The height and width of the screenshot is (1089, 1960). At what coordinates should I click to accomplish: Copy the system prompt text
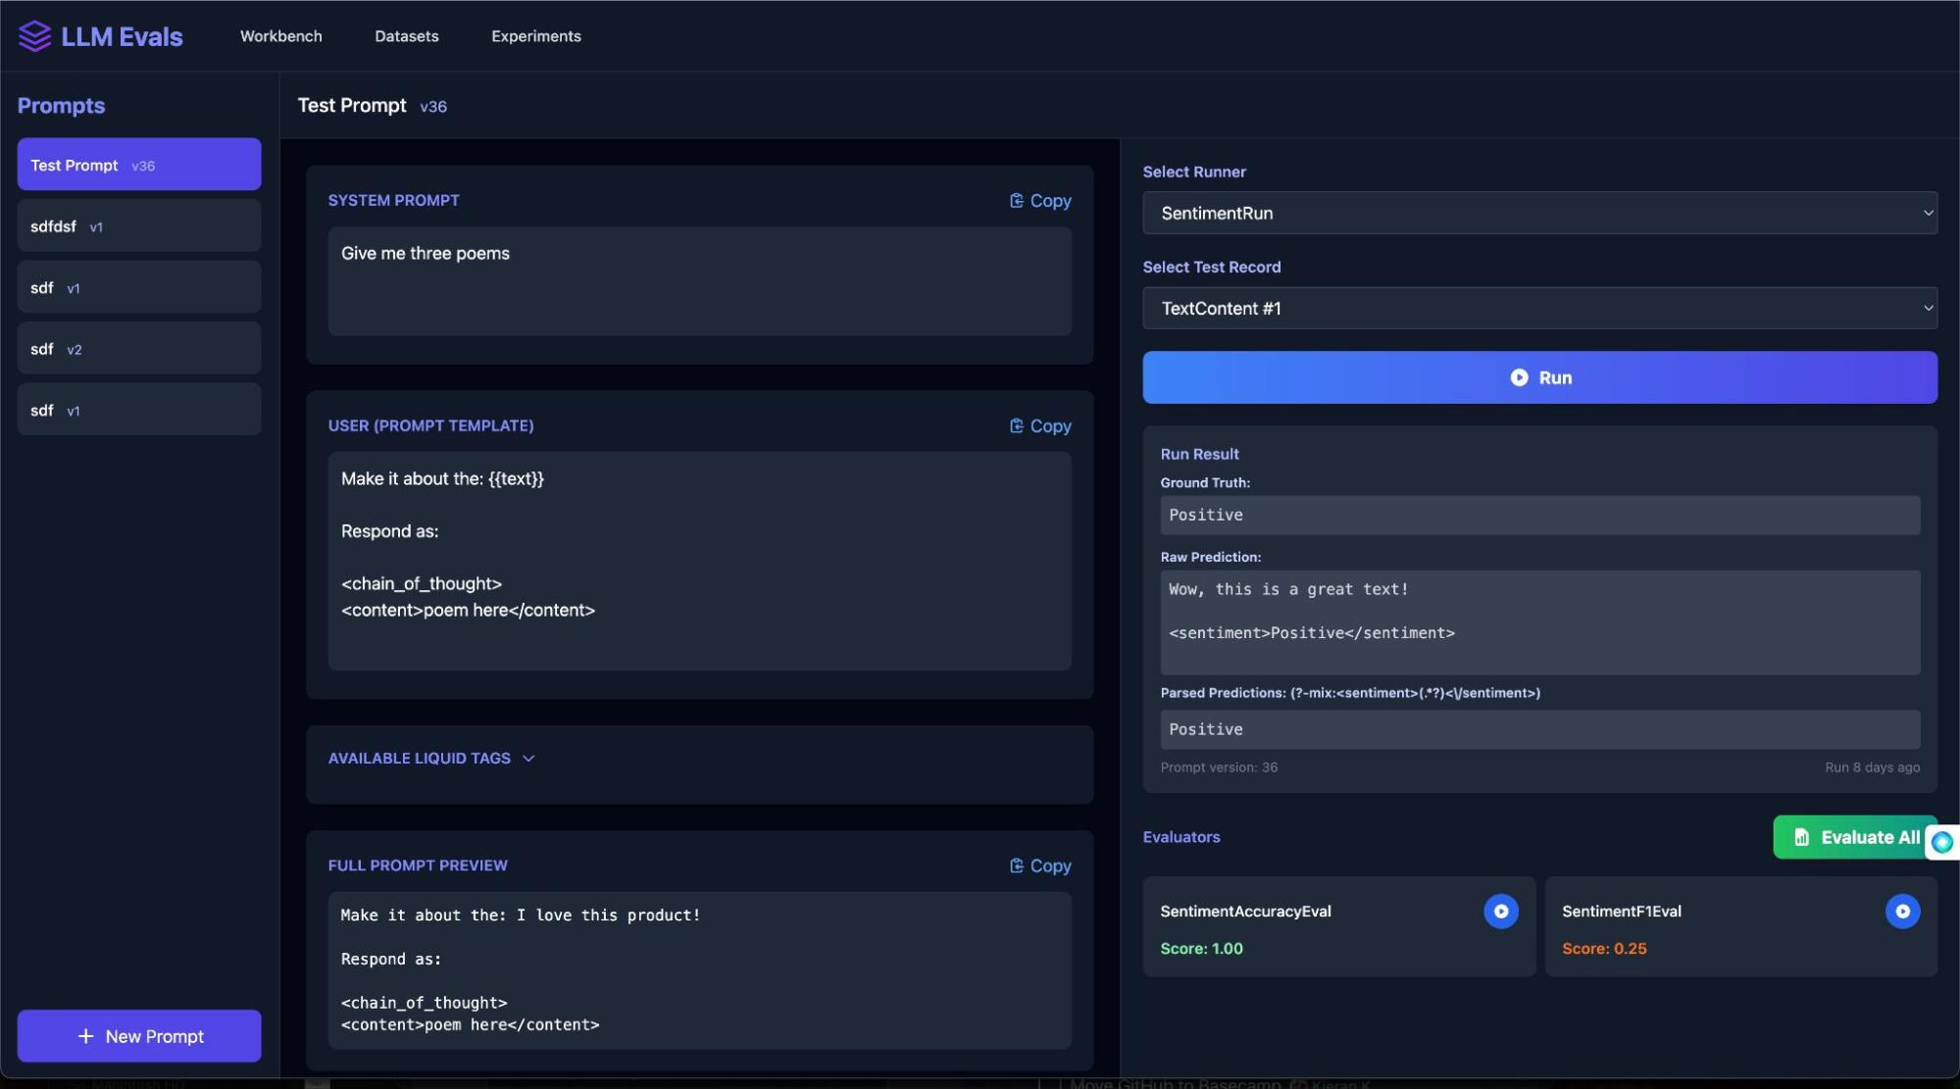(1039, 201)
